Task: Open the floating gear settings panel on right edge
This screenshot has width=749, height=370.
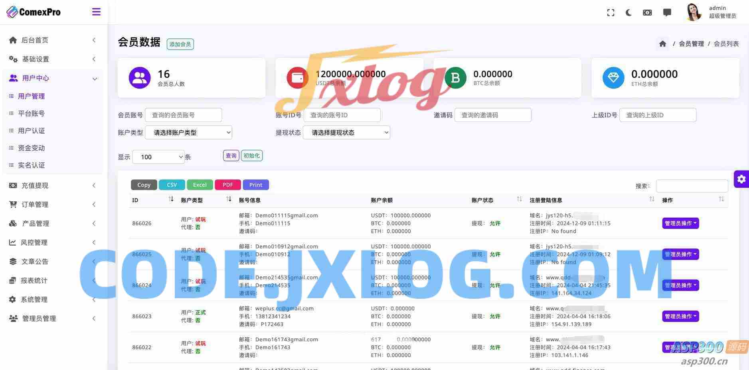Action: [x=741, y=179]
